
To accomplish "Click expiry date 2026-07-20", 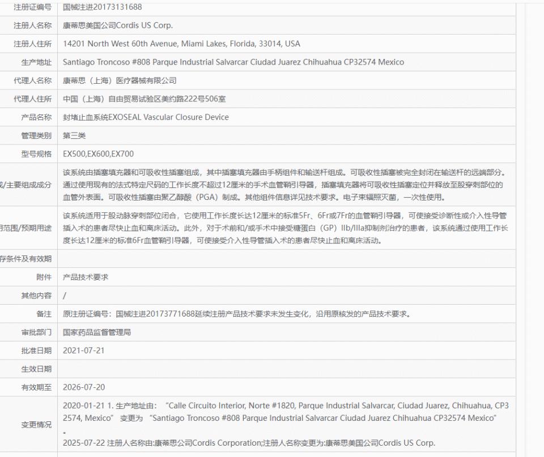I will tap(84, 387).
